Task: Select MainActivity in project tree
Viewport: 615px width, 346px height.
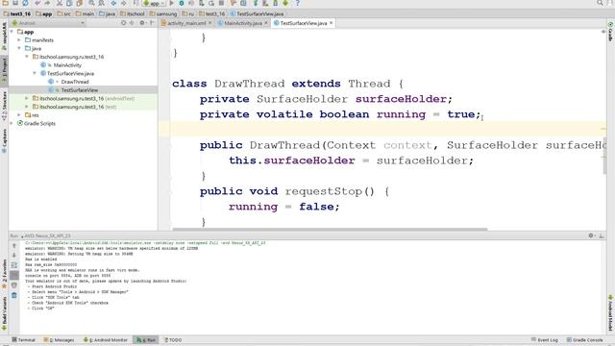Action: [67, 65]
